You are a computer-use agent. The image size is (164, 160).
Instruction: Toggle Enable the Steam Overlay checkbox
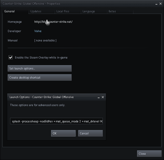[x=11, y=57]
